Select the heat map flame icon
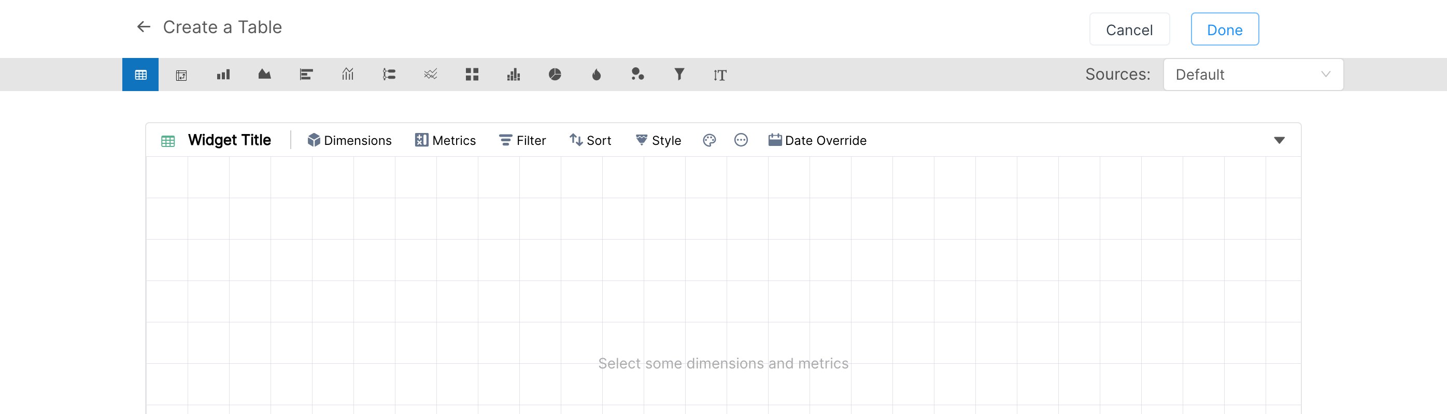The height and width of the screenshot is (414, 1447). click(597, 75)
